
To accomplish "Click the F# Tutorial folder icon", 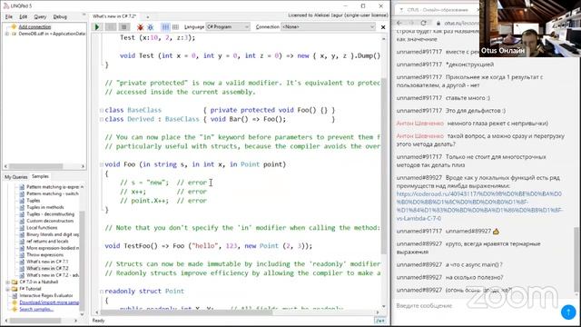I will pyautogui.click(x=15, y=289).
